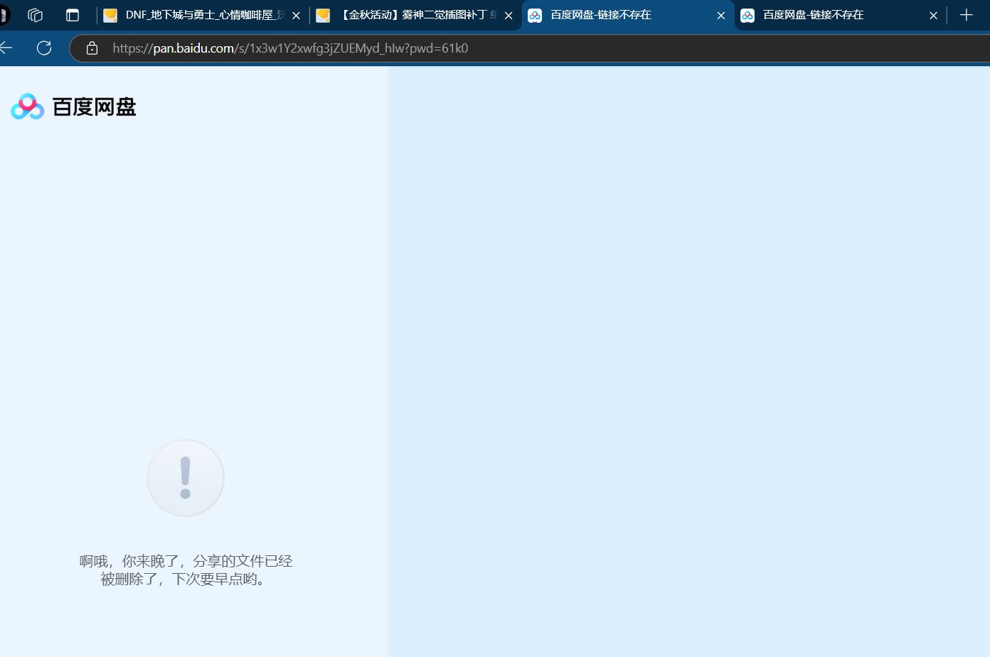Screen dimensions: 990x657
Task: Click the 百度网盘 cloud logo icon
Action: tap(28, 107)
